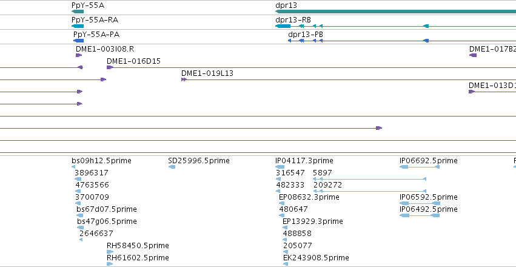Click the PpY-55A gene name label

click(x=88, y=5)
